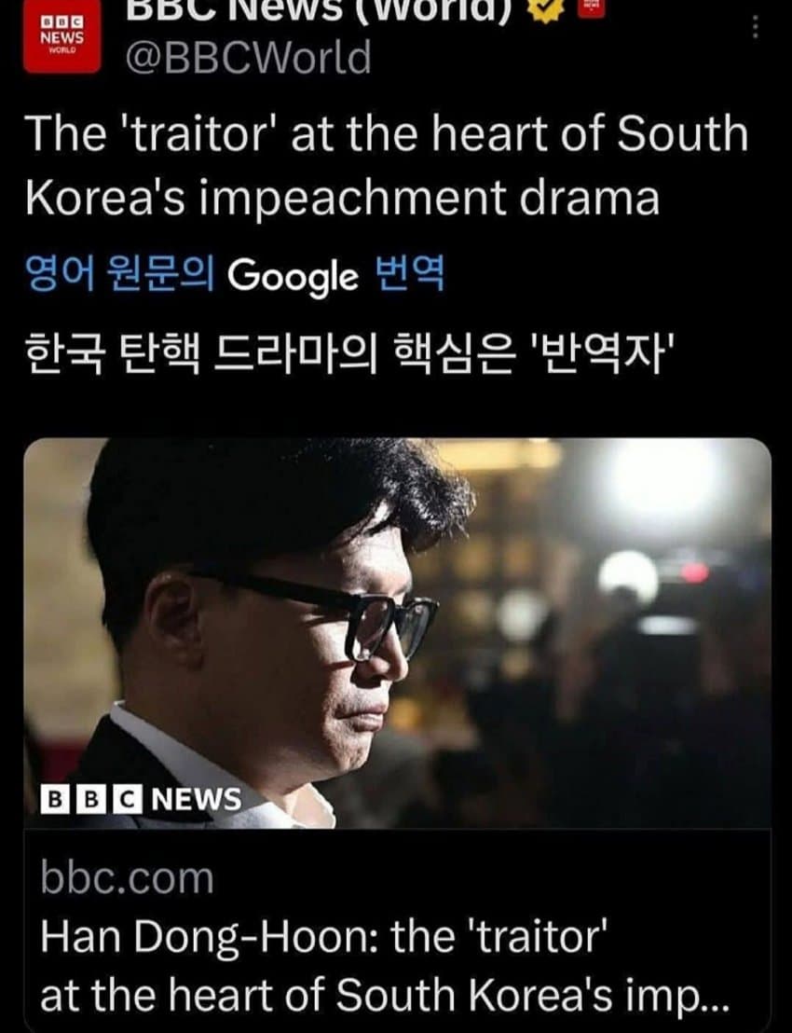Screen dimensions: 792x1033
Task: Click the Google logo in translation line
Action: coord(293,276)
